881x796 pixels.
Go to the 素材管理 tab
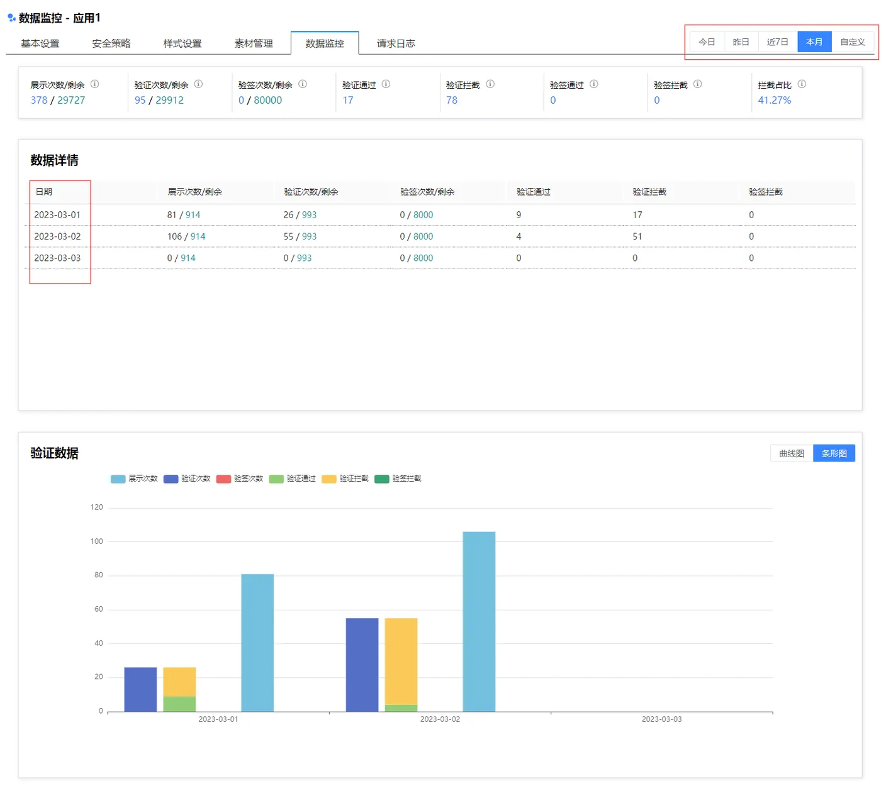click(x=254, y=43)
